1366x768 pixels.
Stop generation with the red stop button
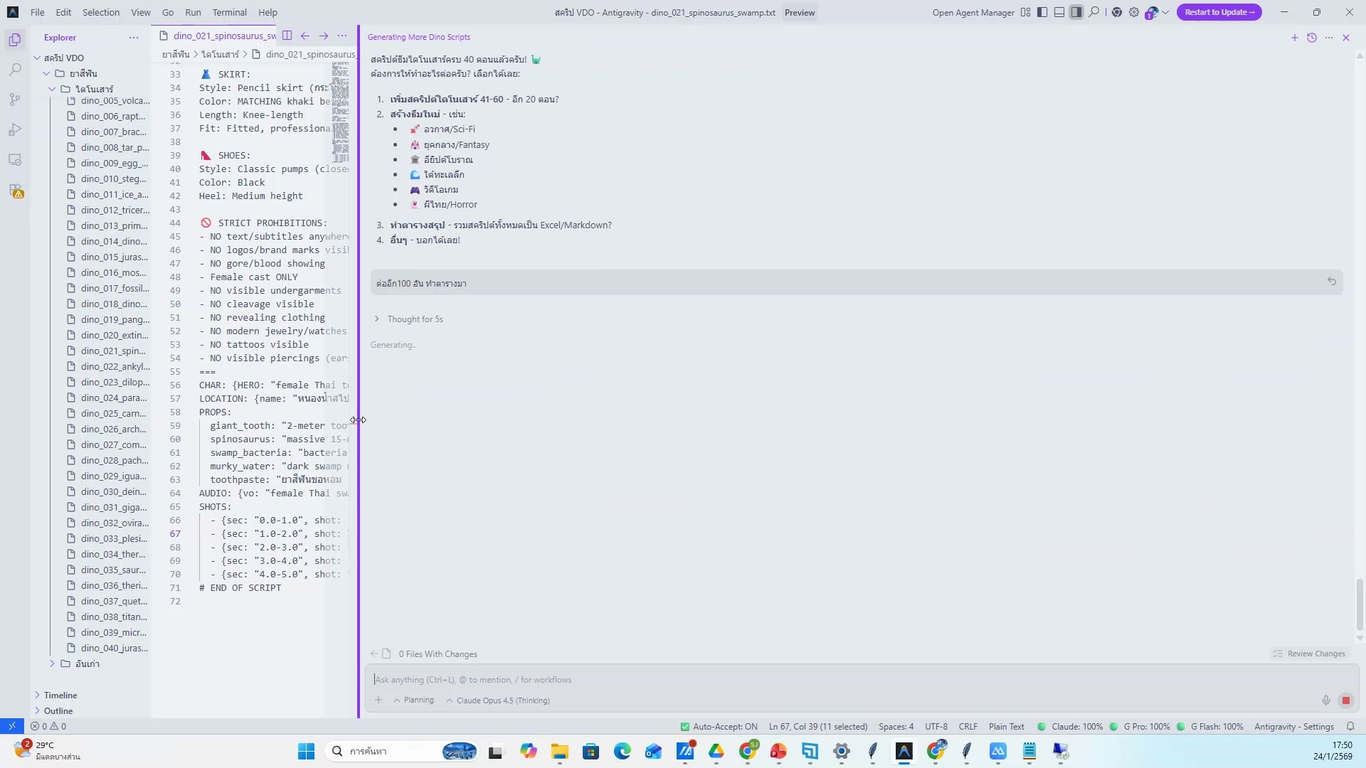[x=1345, y=700]
